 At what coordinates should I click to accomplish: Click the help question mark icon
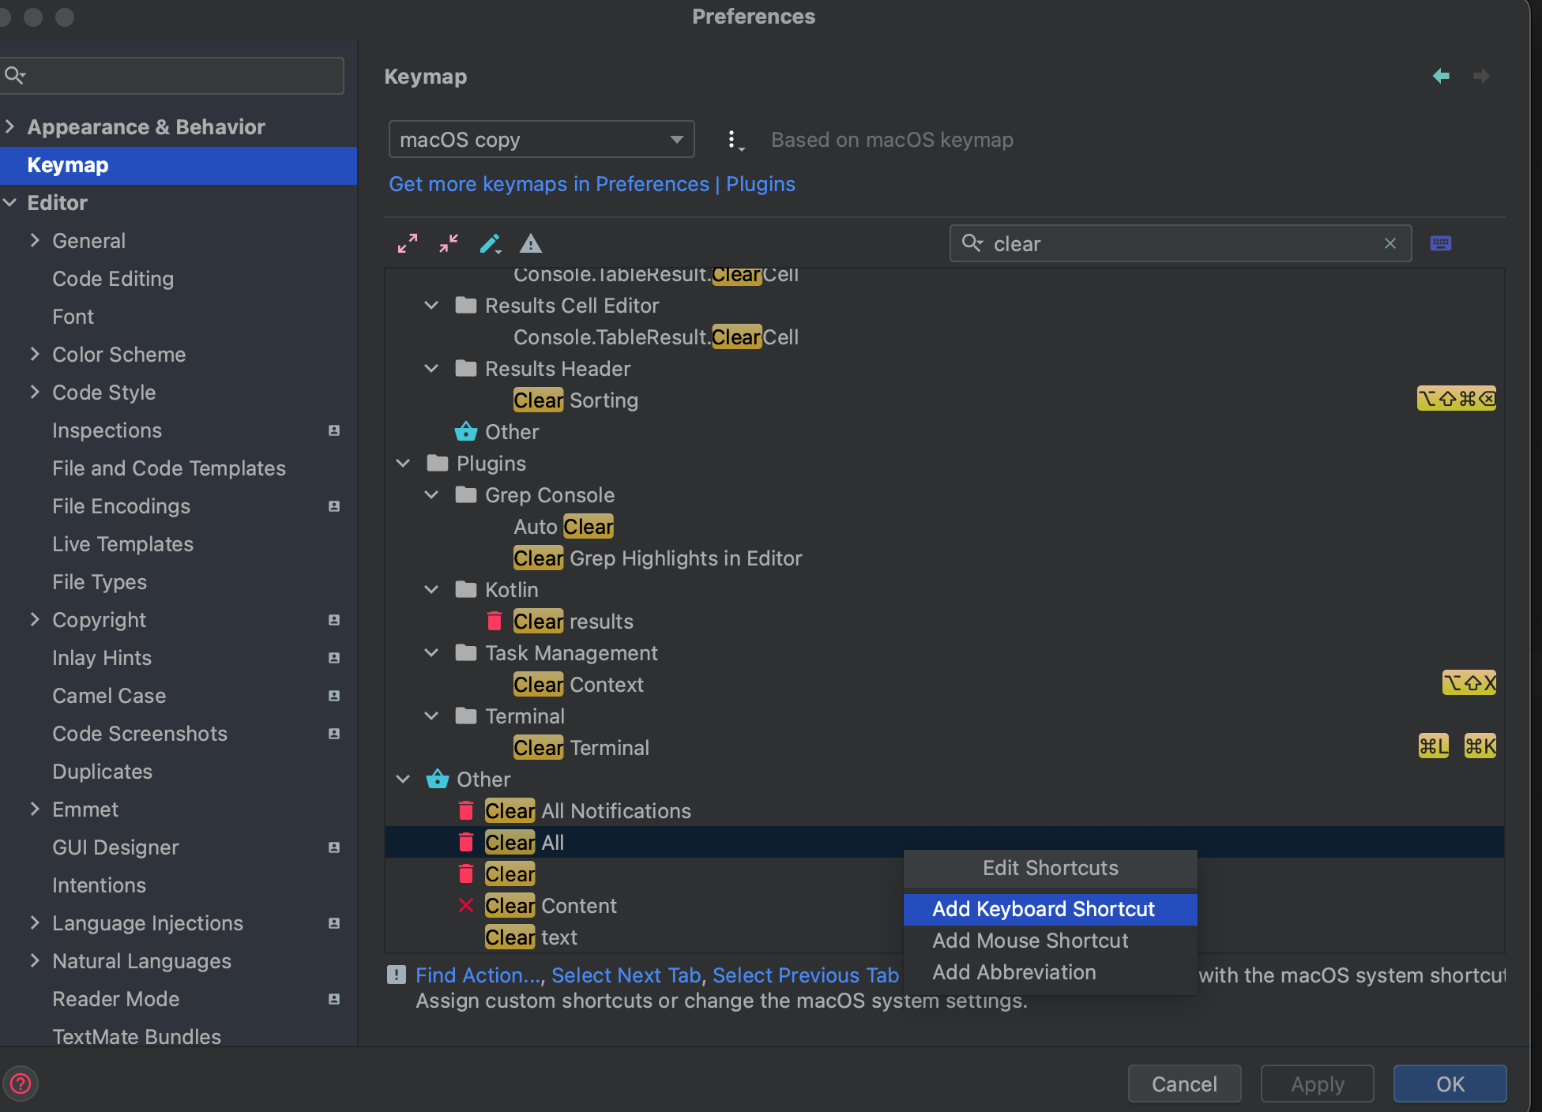pyautogui.click(x=21, y=1083)
